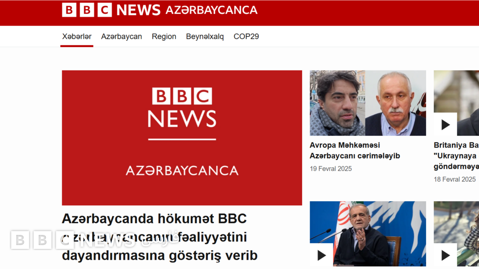Open the COP29 section
This screenshot has width=479, height=269.
(246, 36)
